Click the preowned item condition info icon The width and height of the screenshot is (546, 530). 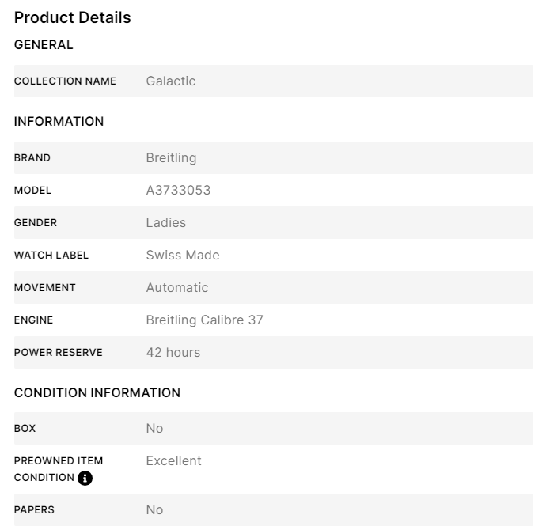click(x=85, y=478)
